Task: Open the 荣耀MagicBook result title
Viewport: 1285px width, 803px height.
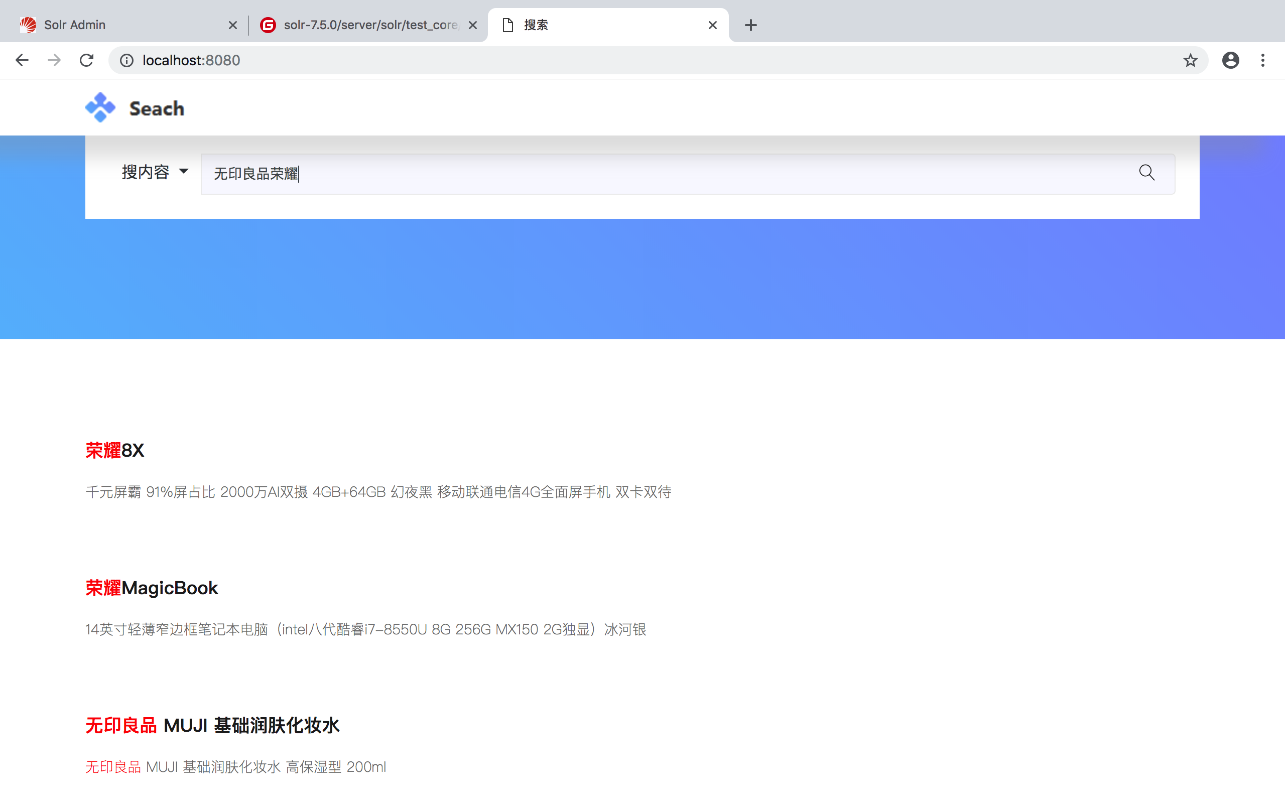Action: point(152,588)
